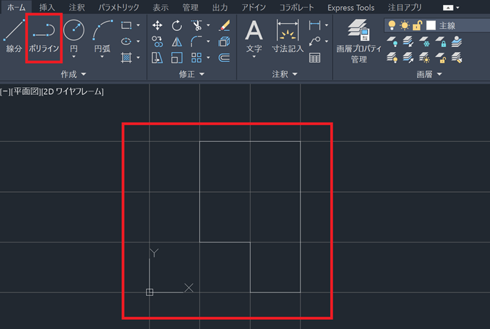Open the 管理 ribbon tab
Image resolution: width=490 pixels, height=329 pixels.
coord(190,8)
